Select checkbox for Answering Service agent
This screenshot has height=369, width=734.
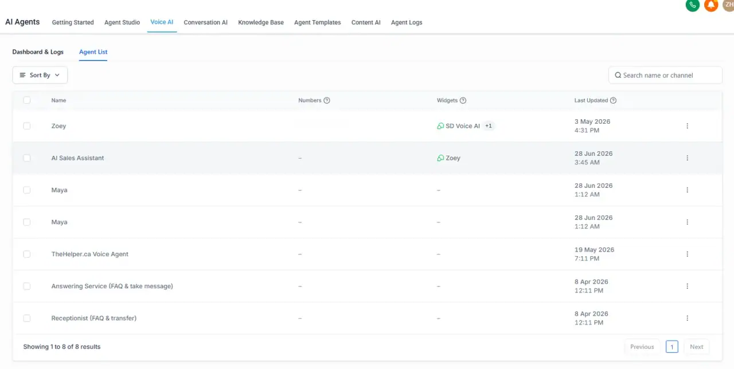point(27,286)
